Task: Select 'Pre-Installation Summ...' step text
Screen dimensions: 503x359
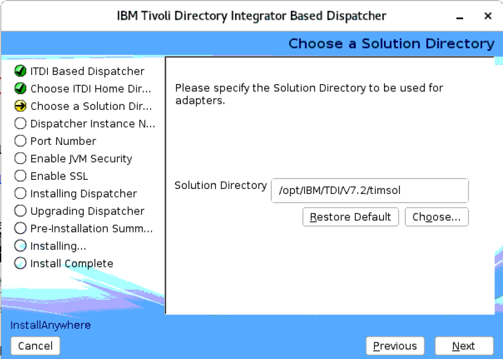Action: [91, 228]
